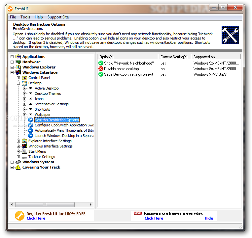Image resolution: width=252 pixels, height=238 pixels.
Task: Expand the Wallpaper tree node
Action: click(x=24, y=115)
